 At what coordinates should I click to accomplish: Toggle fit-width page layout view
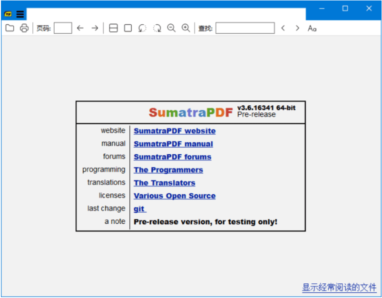coord(113,28)
